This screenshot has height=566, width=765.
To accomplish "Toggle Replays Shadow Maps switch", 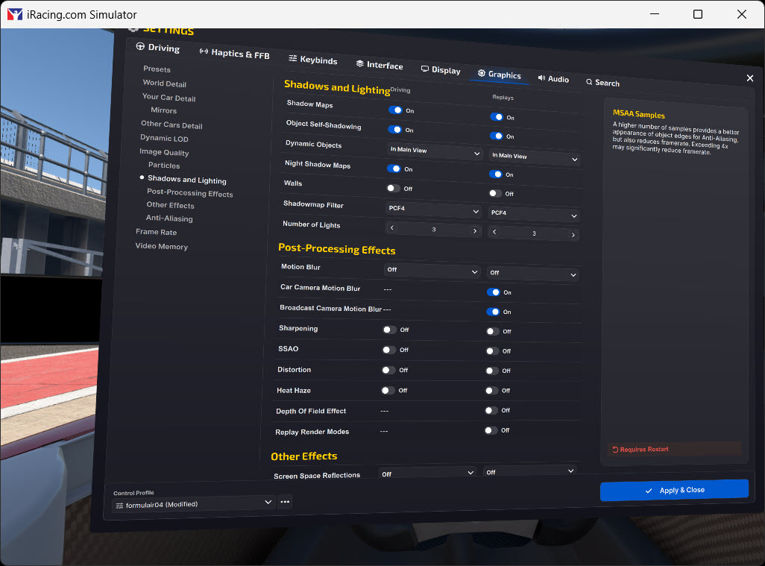I will [496, 117].
